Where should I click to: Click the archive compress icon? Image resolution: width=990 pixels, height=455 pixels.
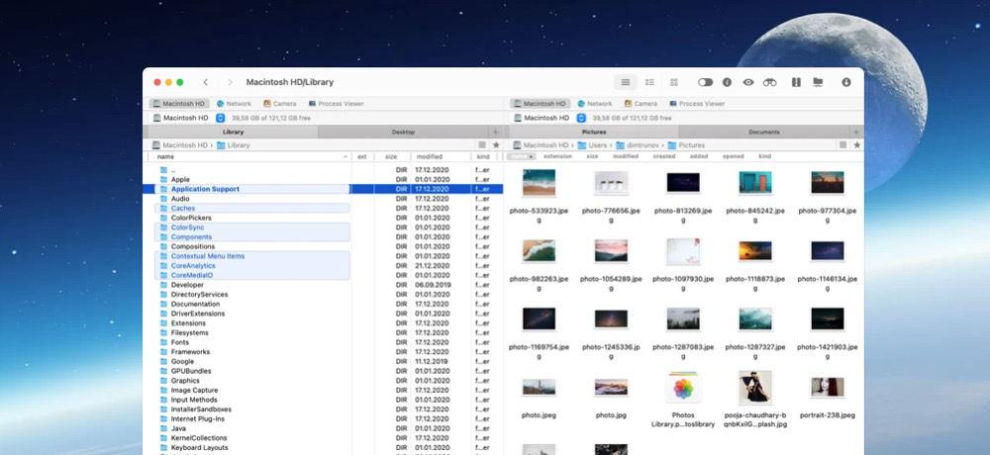click(x=795, y=82)
